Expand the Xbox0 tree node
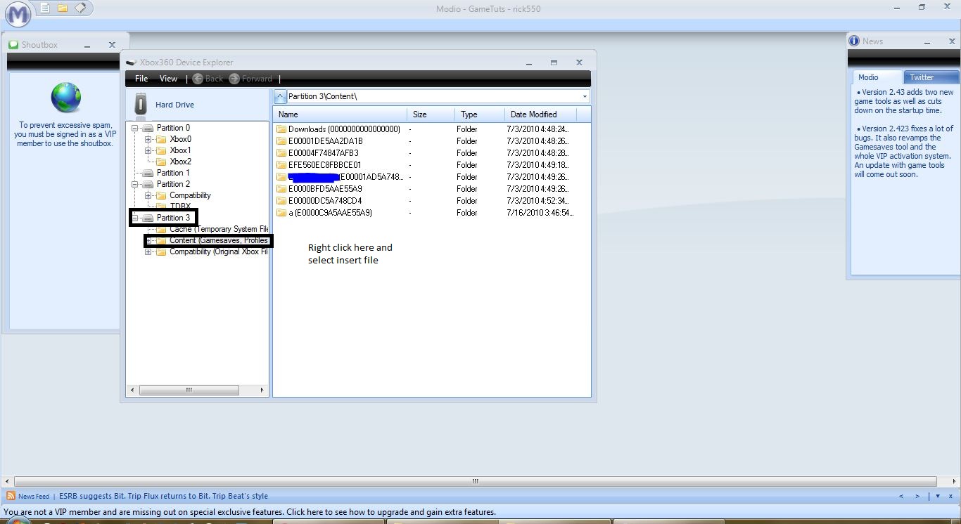Image resolution: width=961 pixels, height=524 pixels. pos(148,139)
